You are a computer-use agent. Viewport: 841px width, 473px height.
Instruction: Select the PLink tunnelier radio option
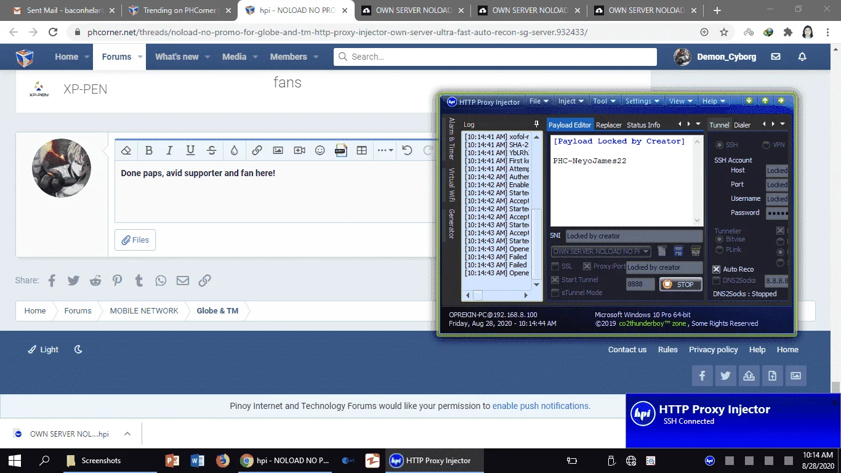coord(719,249)
